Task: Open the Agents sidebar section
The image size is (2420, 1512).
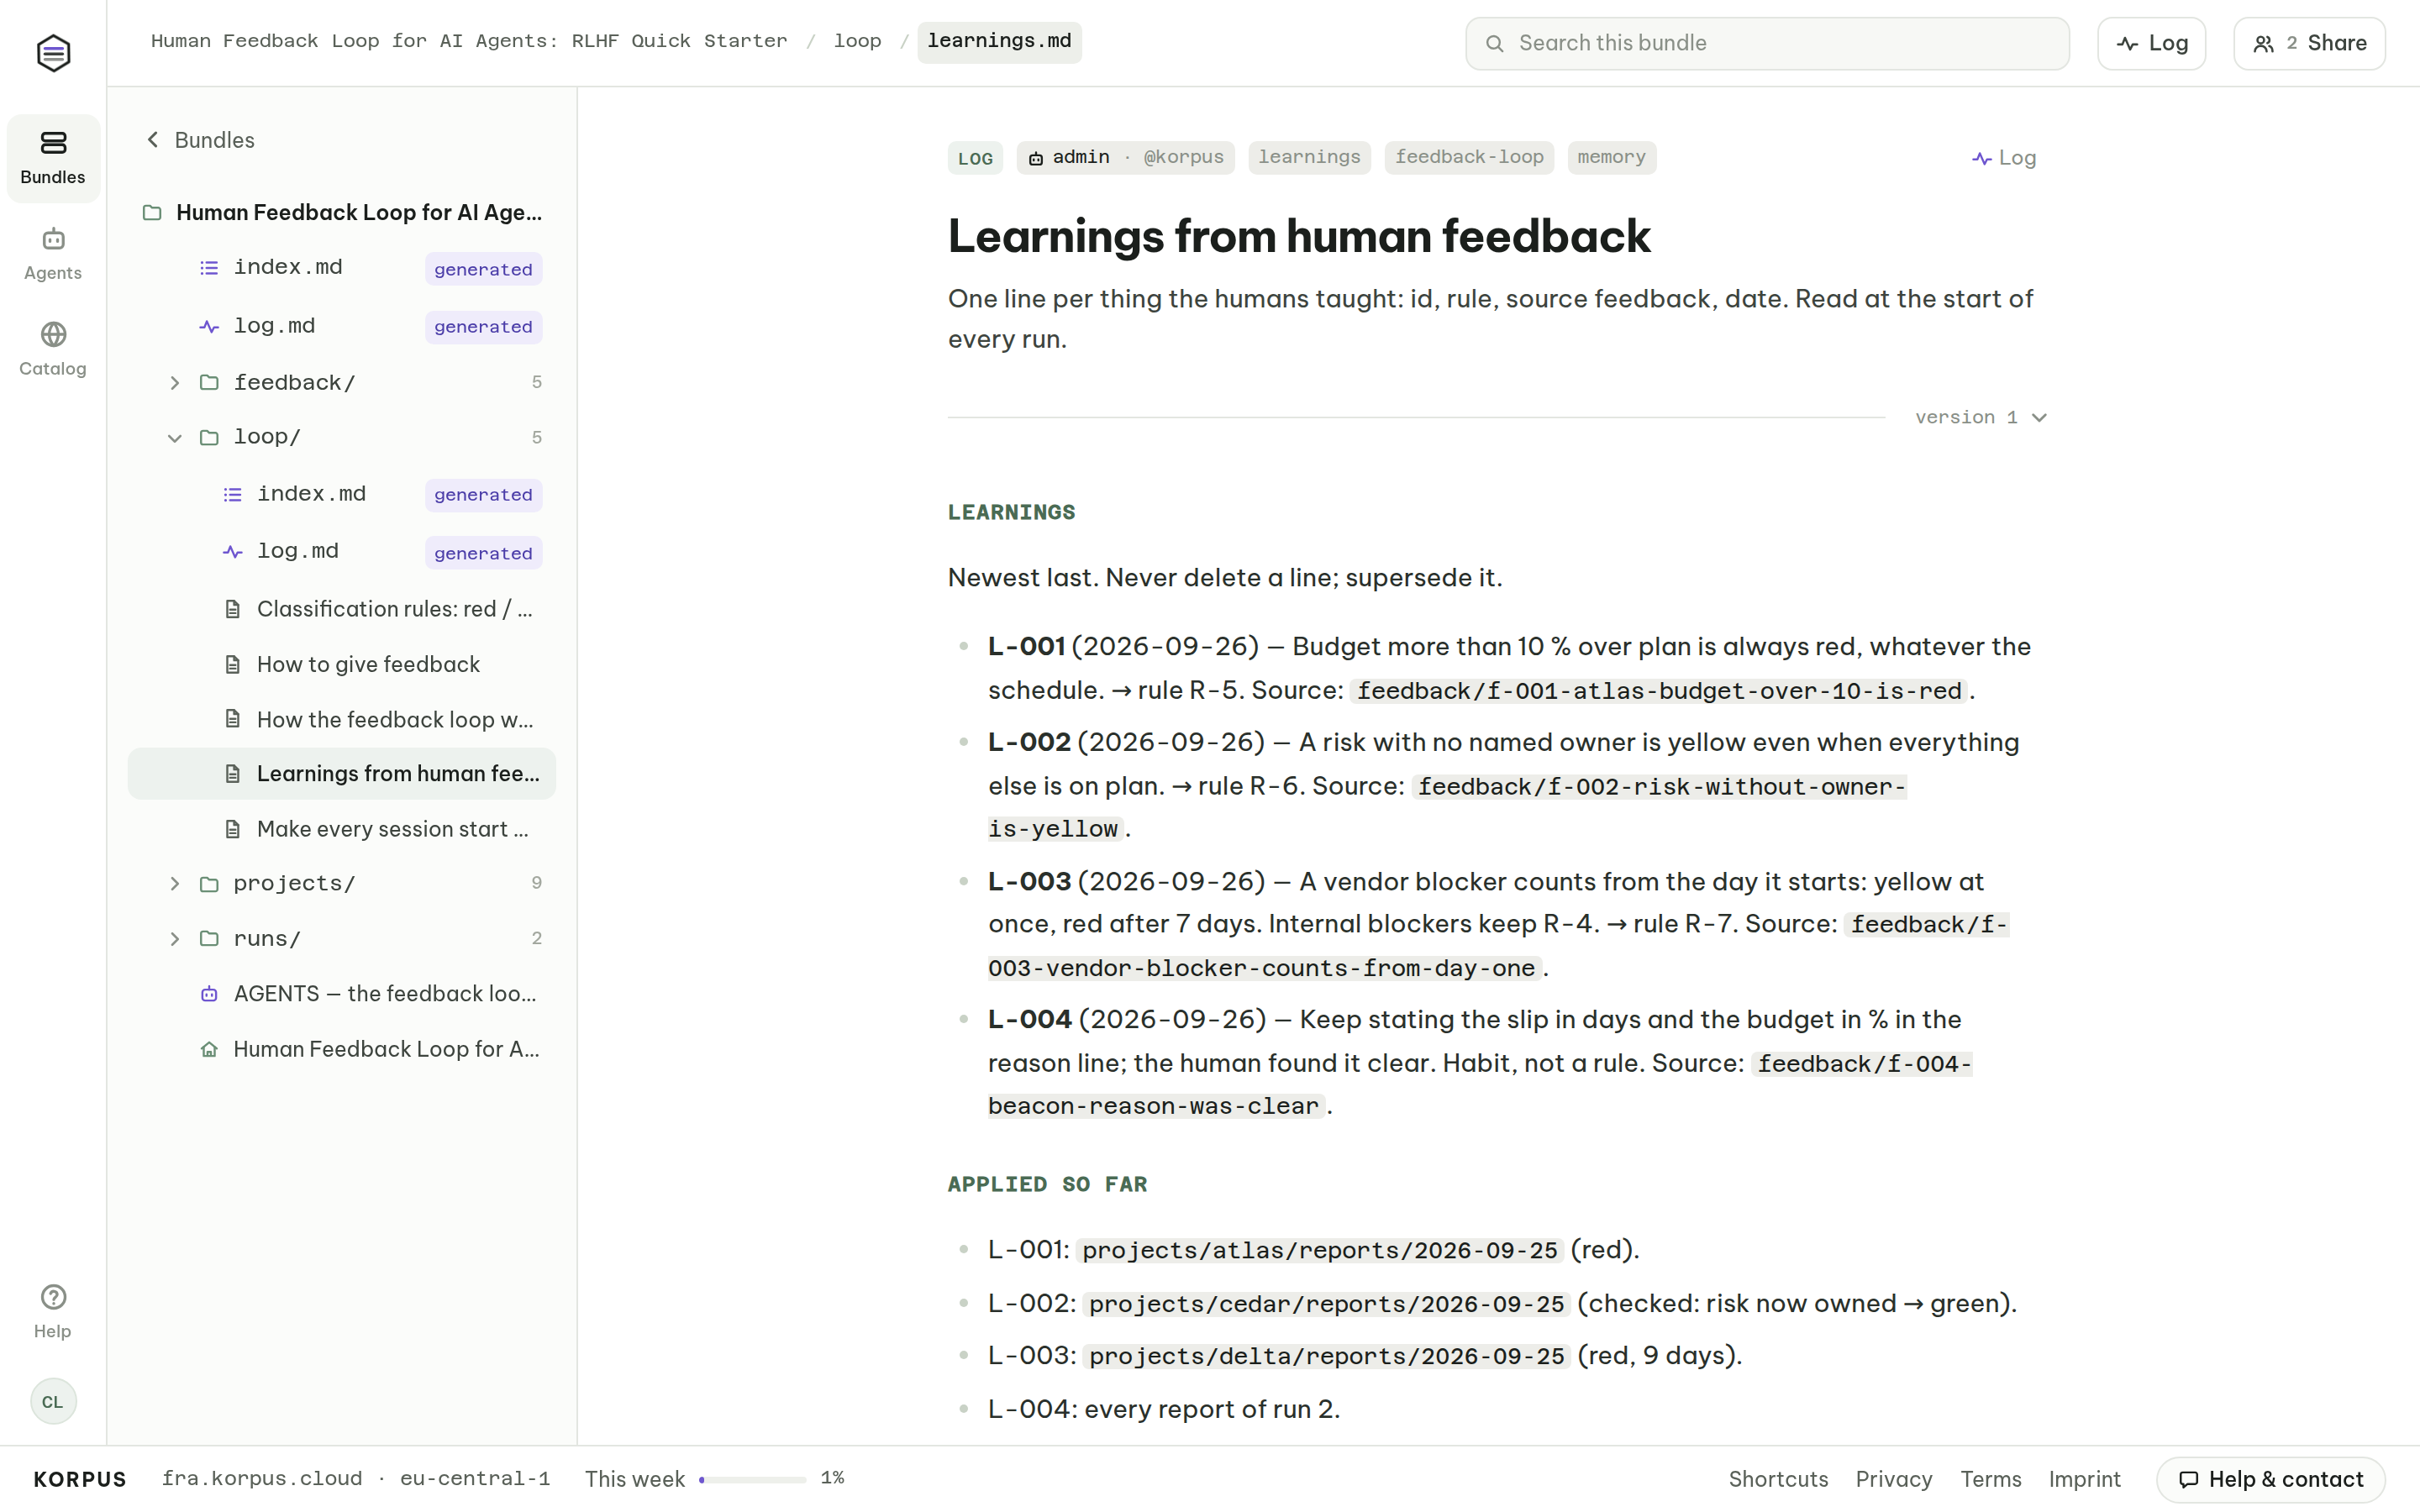Action: click(x=53, y=254)
